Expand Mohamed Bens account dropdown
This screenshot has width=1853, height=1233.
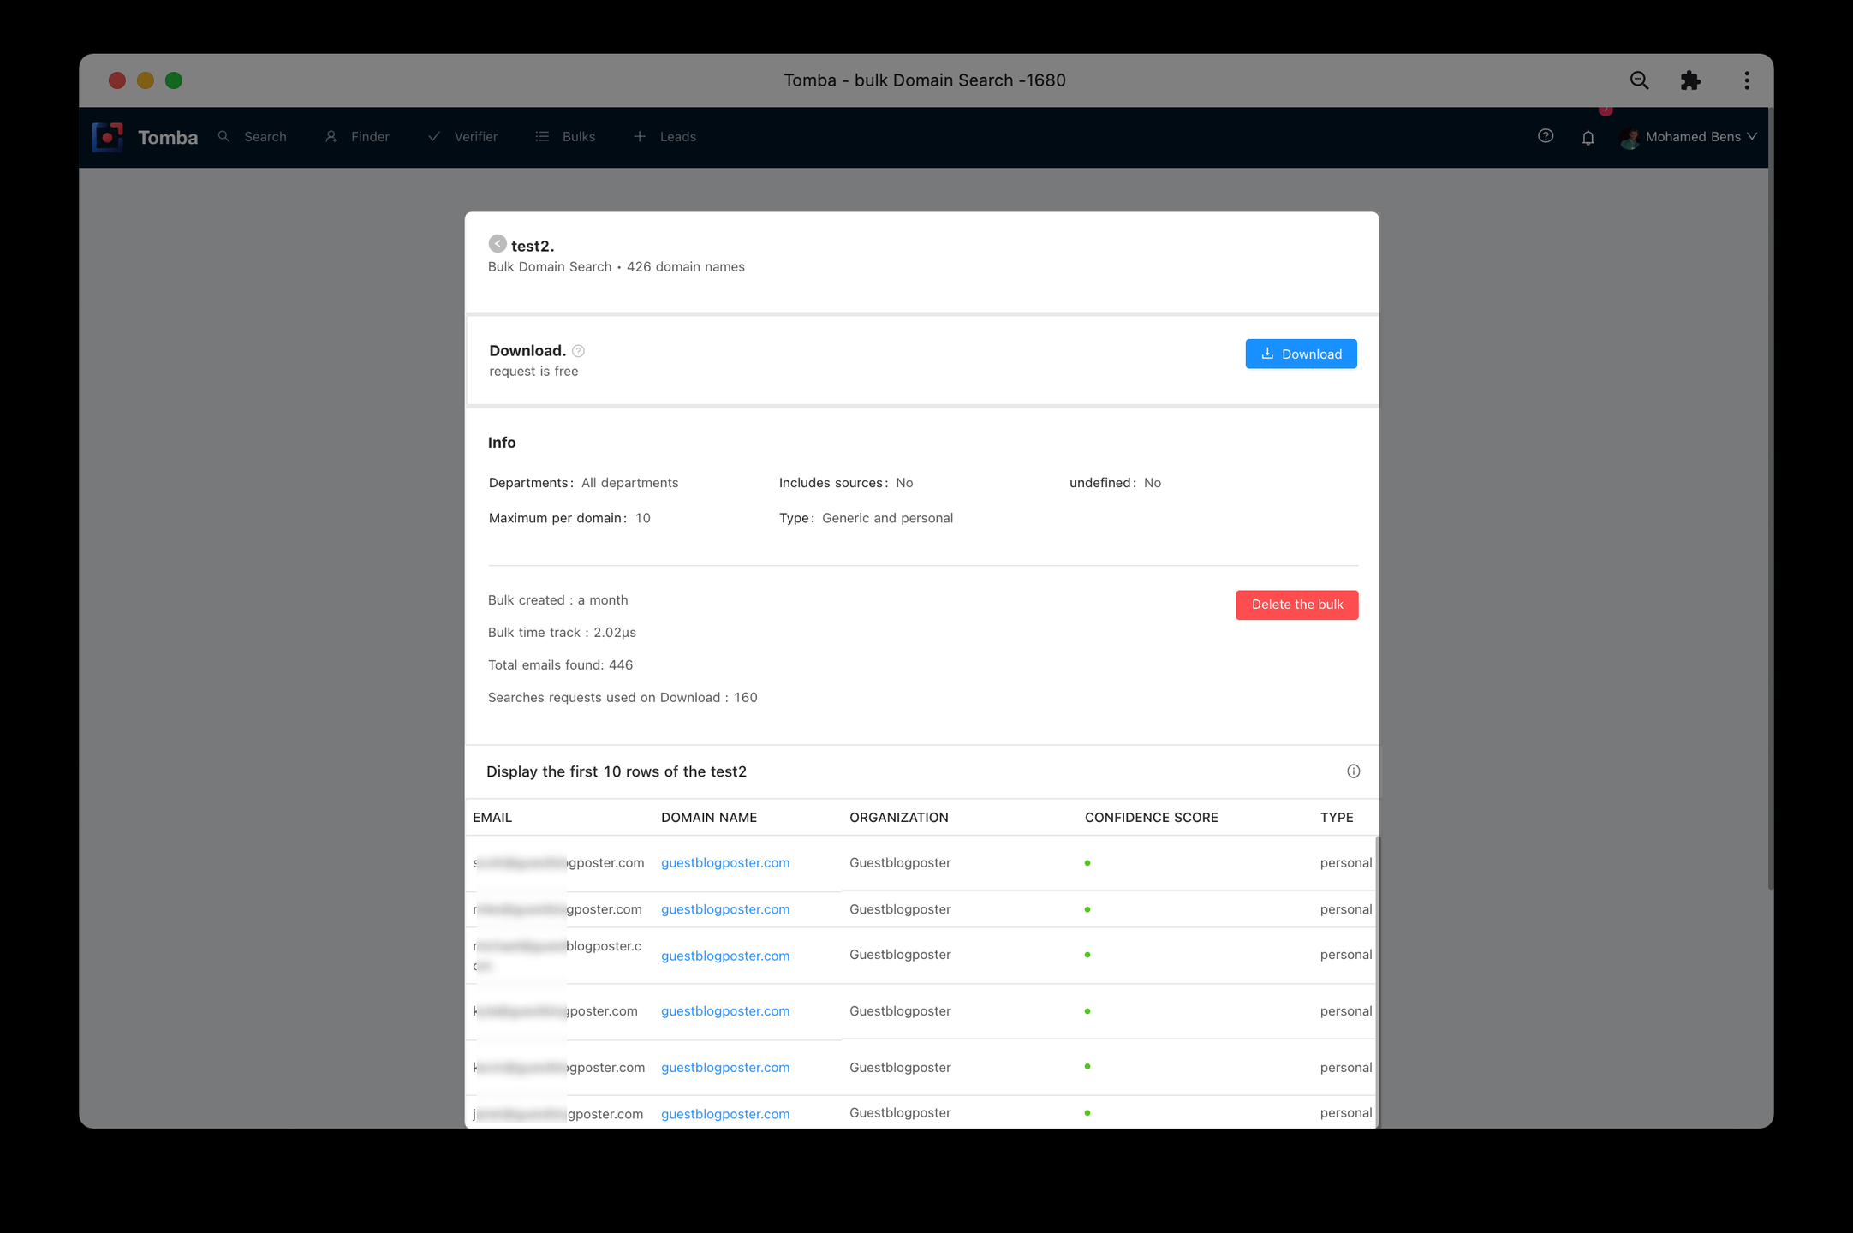coord(1691,137)
